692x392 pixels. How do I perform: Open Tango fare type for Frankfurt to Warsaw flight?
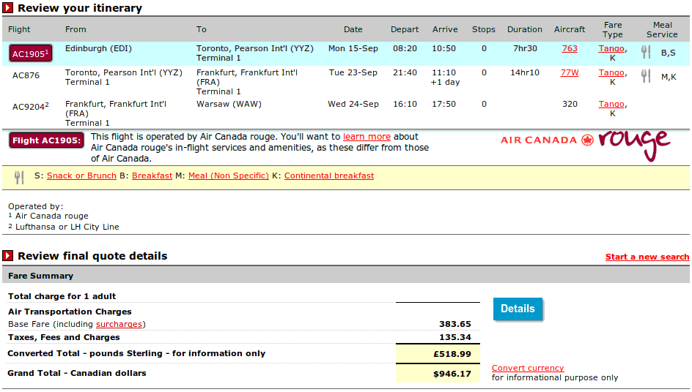(611, 104)
